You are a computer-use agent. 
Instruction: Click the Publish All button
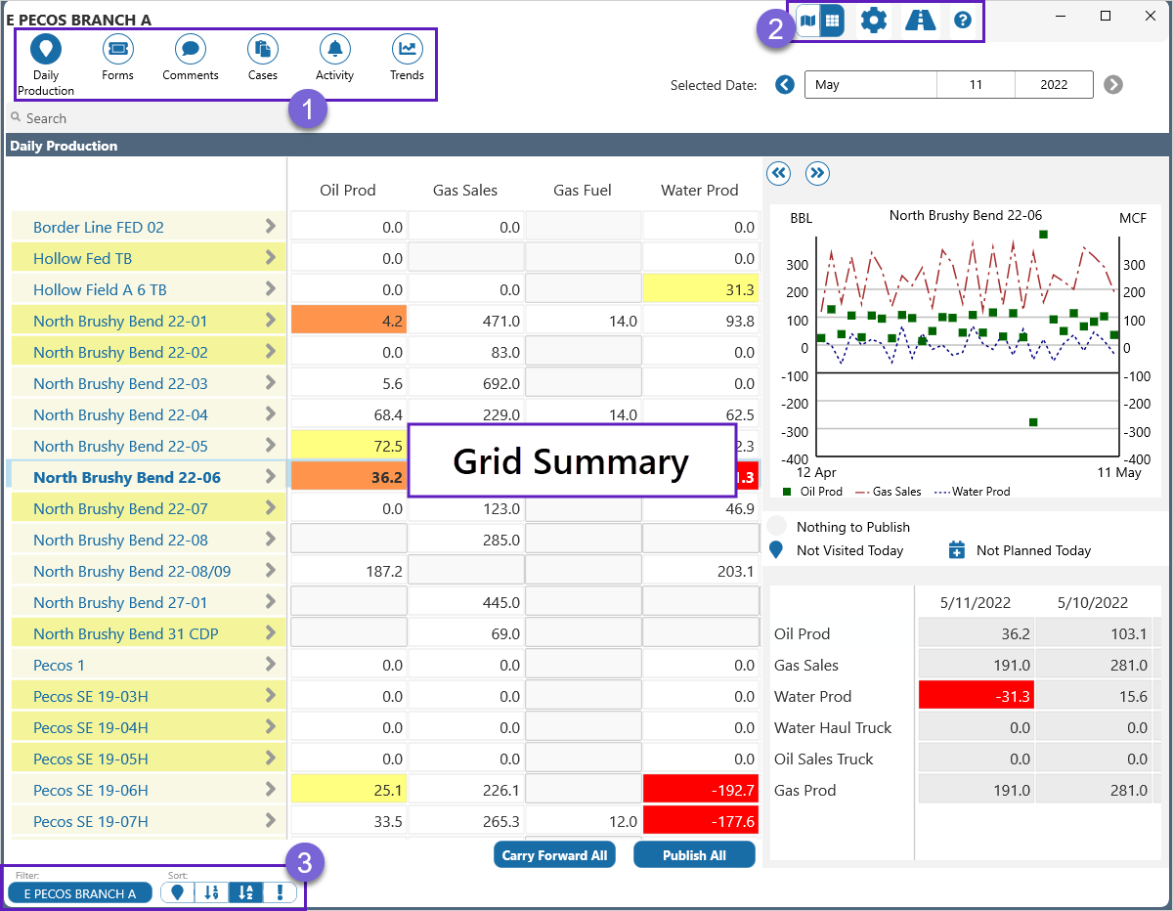pos(694,855)
